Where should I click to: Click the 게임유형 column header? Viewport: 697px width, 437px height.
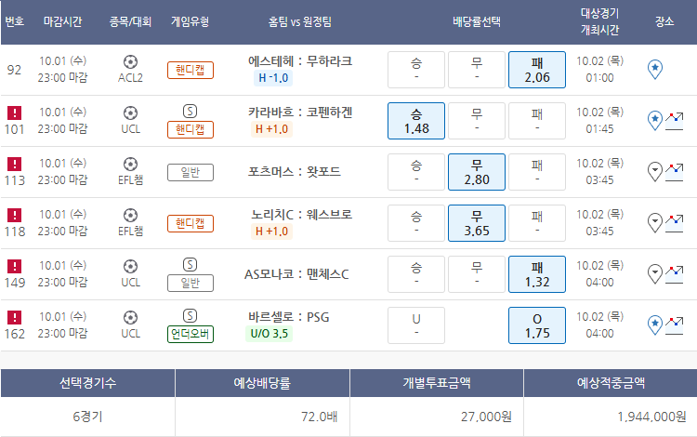pyautogui.click(x=190, y=21)
